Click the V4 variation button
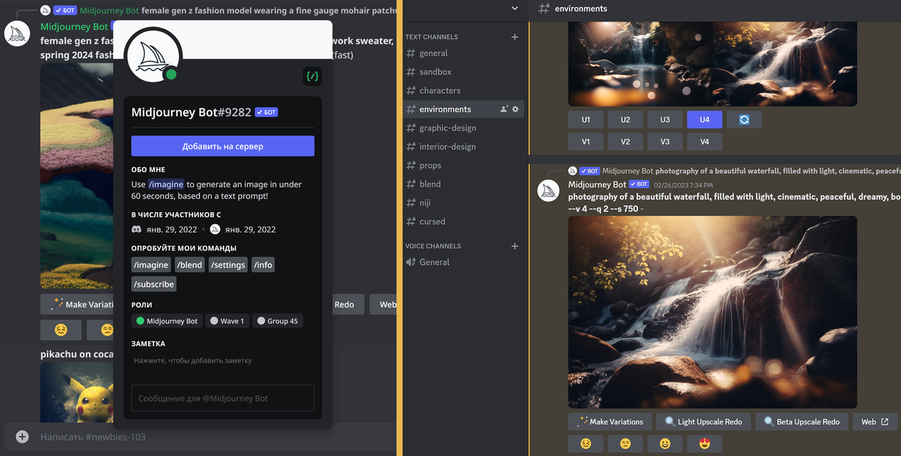This screenshot has width=901, height=456. [704, 142]
